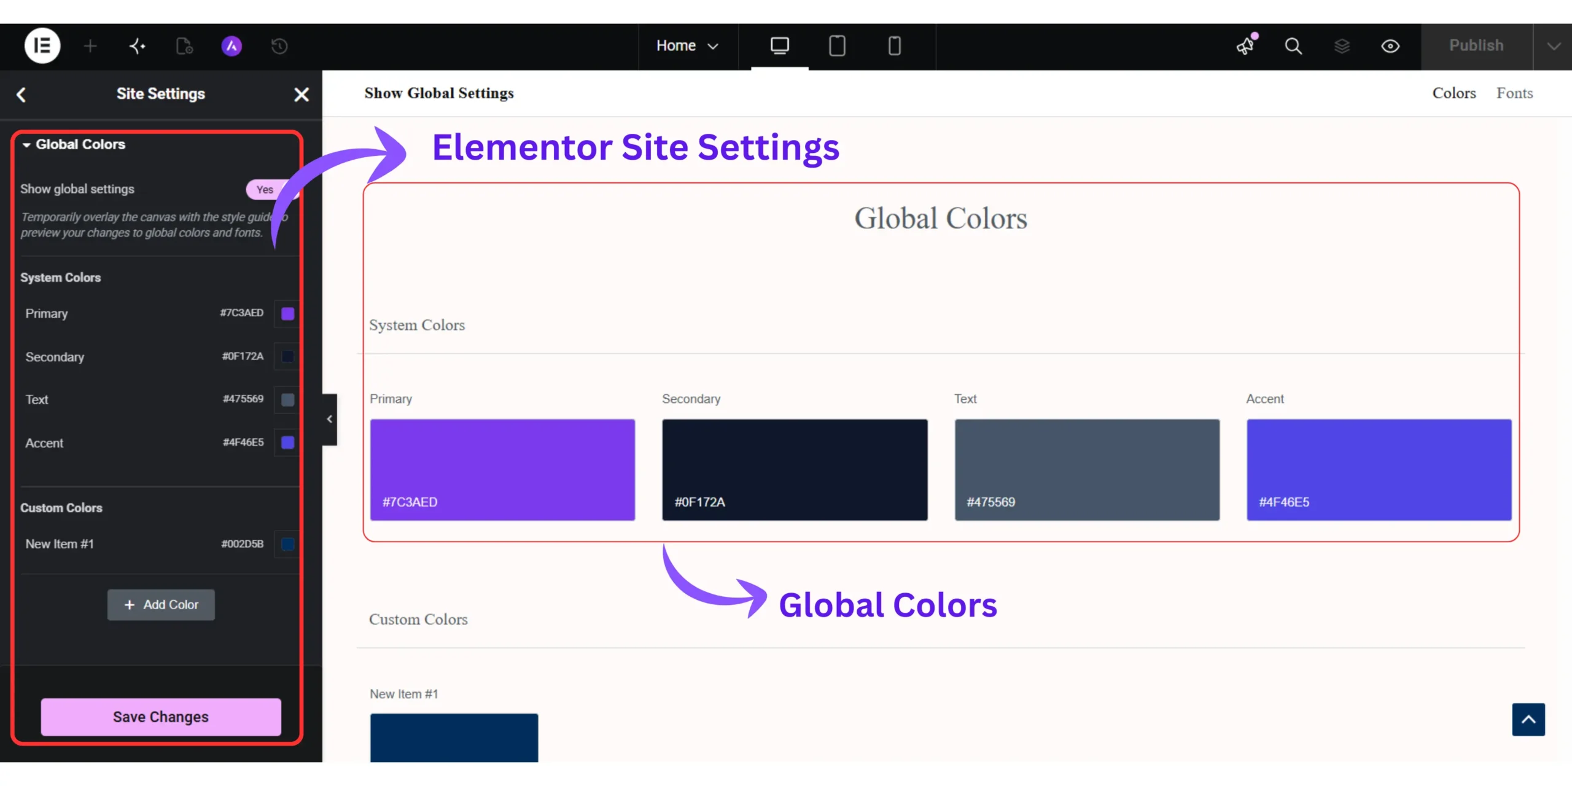The image size is (1572, 786).
Task: Collapse the left panel with the arrow handle
Action: (x=330, y=419)
